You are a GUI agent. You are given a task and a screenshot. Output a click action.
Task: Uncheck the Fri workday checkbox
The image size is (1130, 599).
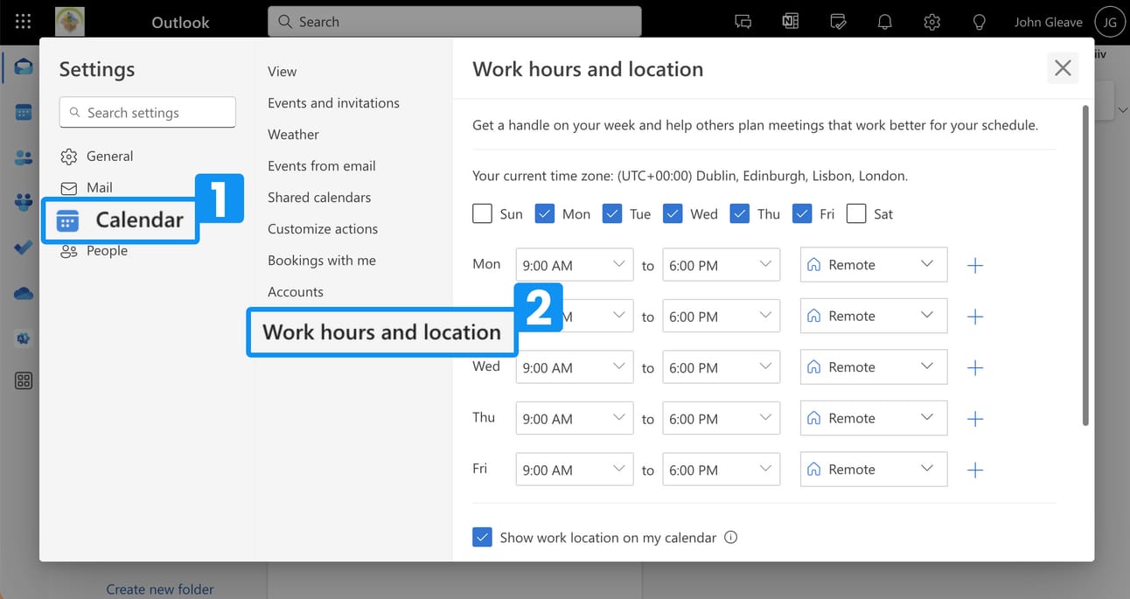pyautogui.click(x=802, y=213)
